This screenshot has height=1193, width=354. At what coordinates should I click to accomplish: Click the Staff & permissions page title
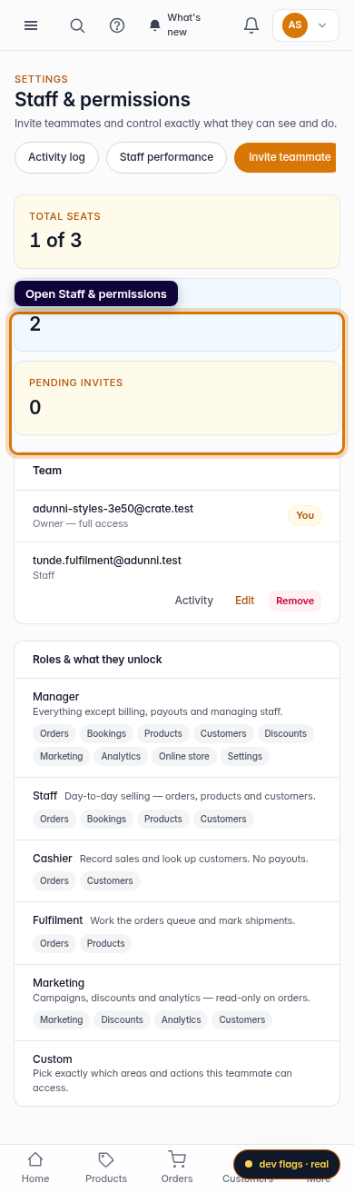coord(103,100)
